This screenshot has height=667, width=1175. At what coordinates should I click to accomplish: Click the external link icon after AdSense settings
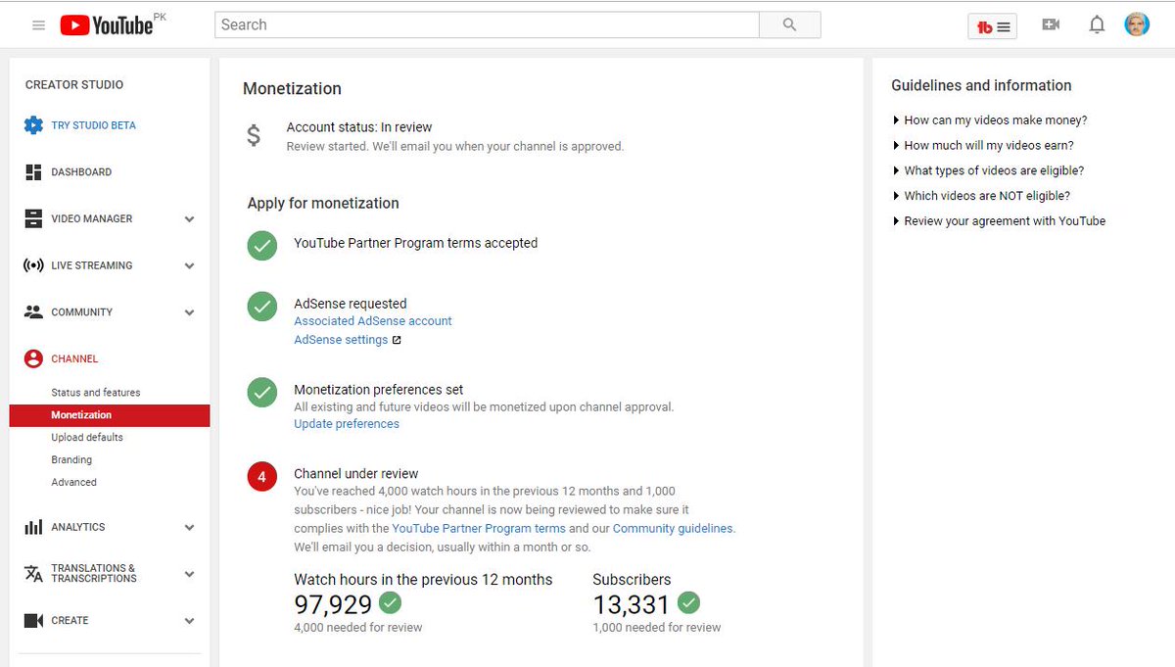[x=397, y=341]
